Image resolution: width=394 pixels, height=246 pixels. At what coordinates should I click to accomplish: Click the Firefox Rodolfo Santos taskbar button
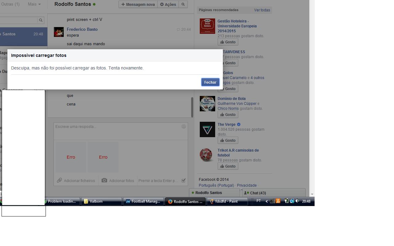coord(185,201)
